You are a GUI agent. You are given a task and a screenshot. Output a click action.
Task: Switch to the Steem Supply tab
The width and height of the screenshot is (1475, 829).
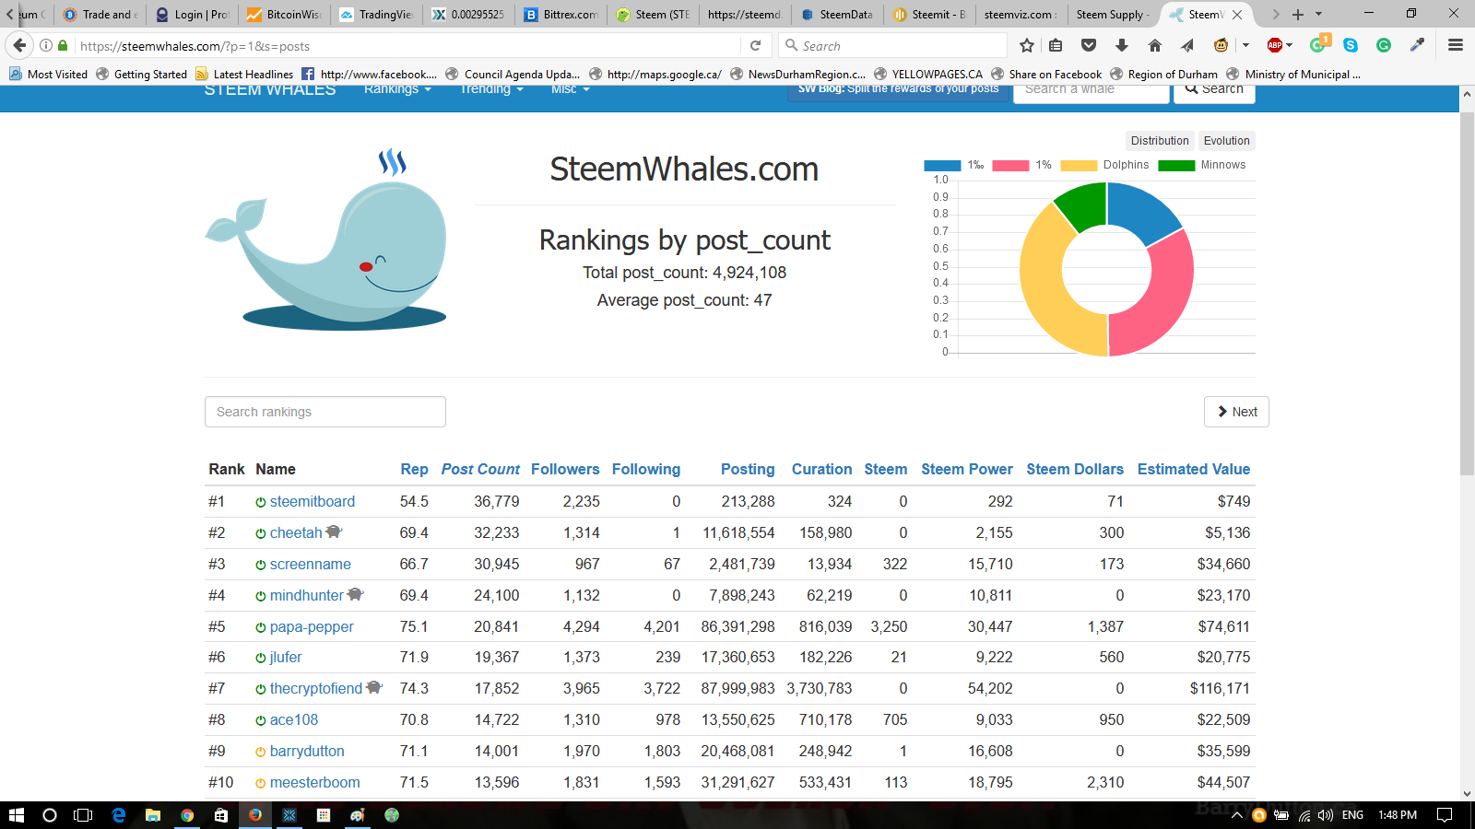[1114, 15]
